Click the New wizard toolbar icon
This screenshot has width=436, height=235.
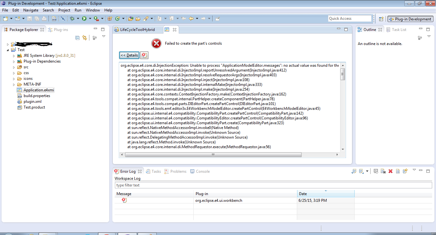[x=5, y=19]
